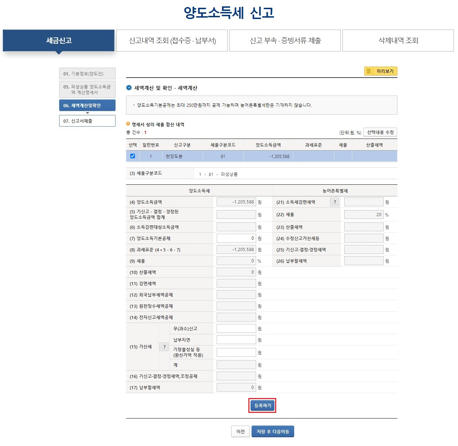Image resolution: width=458 pixels, height=446 pixels.
Task: Click the 세율구분코드 cell value 81
Action: coord(223,157)
